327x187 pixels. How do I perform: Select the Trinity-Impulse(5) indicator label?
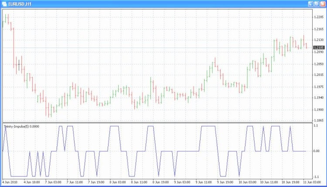click(x=21, y=126)
